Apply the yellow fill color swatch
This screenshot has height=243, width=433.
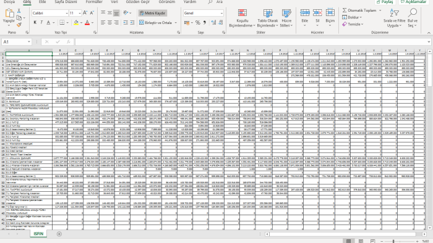76,23
